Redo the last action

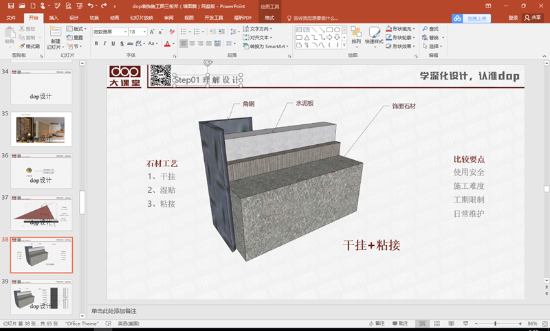point(104,6)
